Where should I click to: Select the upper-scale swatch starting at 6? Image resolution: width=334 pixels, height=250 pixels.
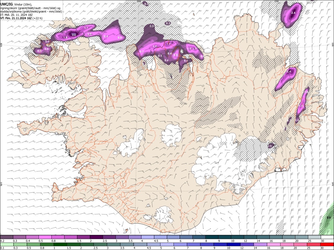pos(186,237)
